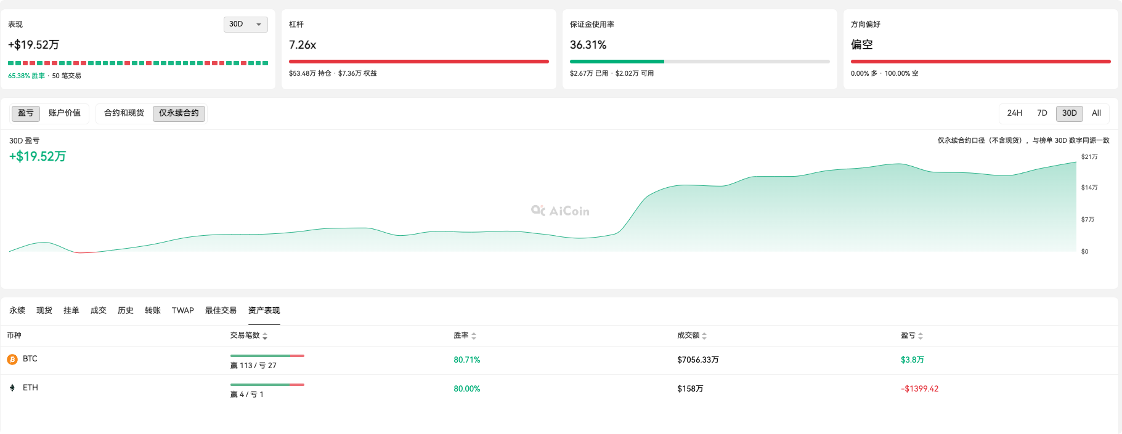Viewport: 1122px width, 434px height.
Task: Click $2.67万 已用 margin text
Action: (589, 73)
